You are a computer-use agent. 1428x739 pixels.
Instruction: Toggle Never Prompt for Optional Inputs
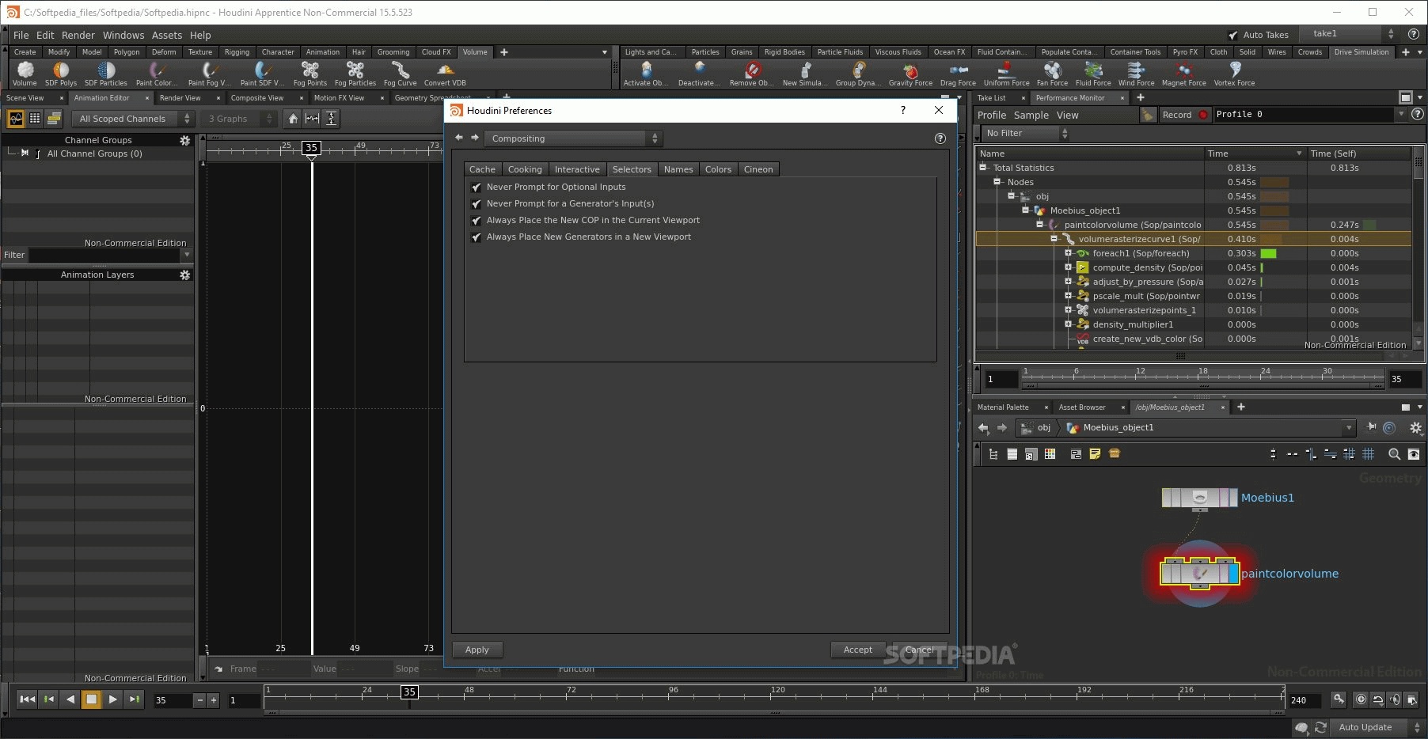pyautogui.click(x=477, y=188)
